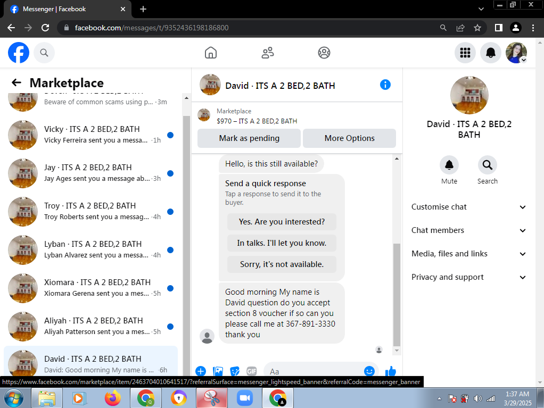Send quick reply Yes. Are you interested?
This screenshot has height=408, width=544.
click(x=282, y=222)
